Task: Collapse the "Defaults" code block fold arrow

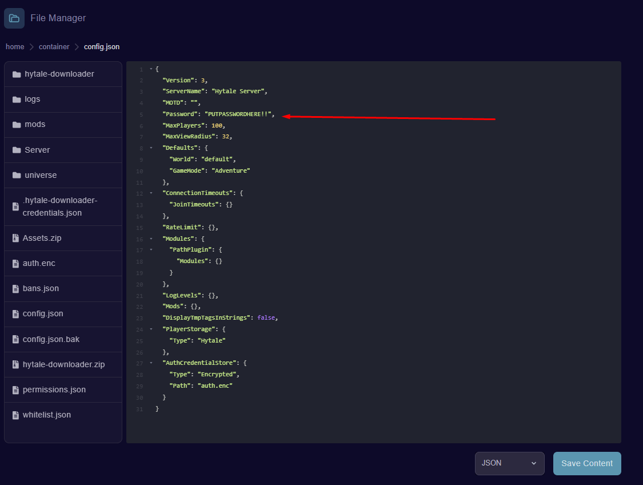Action: pos(151,148)
